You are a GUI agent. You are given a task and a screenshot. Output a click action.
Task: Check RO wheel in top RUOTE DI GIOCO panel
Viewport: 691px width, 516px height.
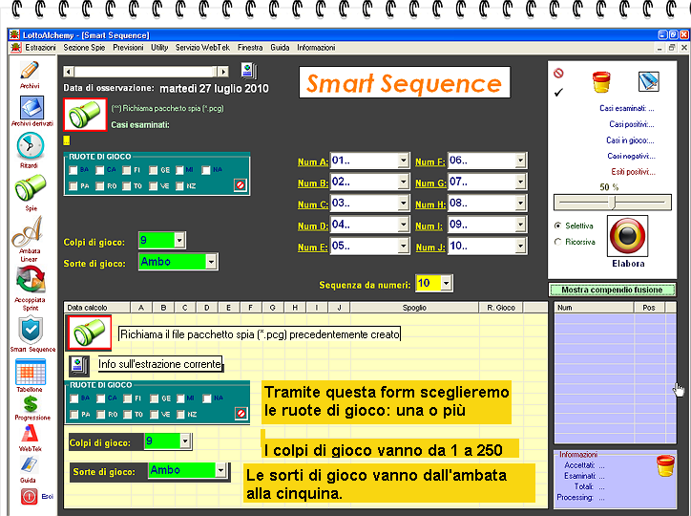point(100,186)
